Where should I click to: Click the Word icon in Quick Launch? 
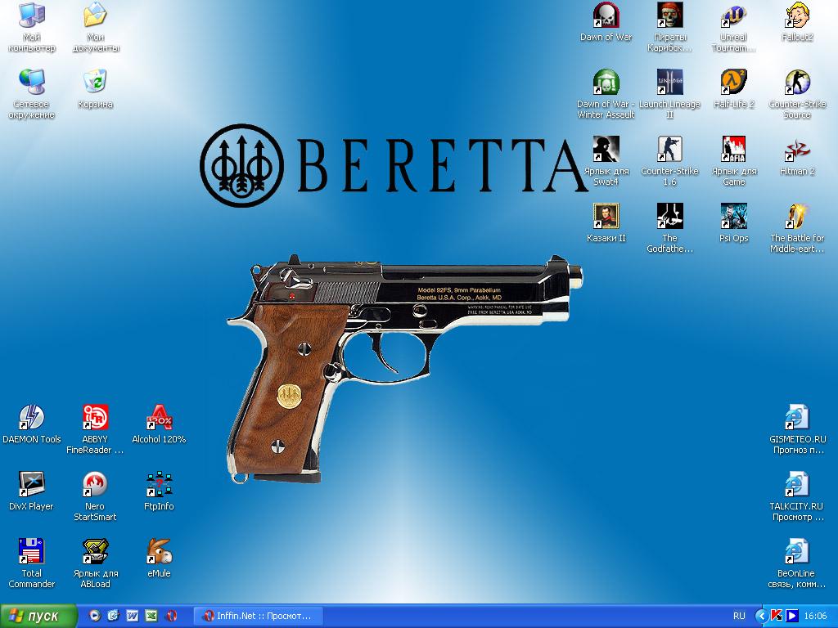click(132, 616)
